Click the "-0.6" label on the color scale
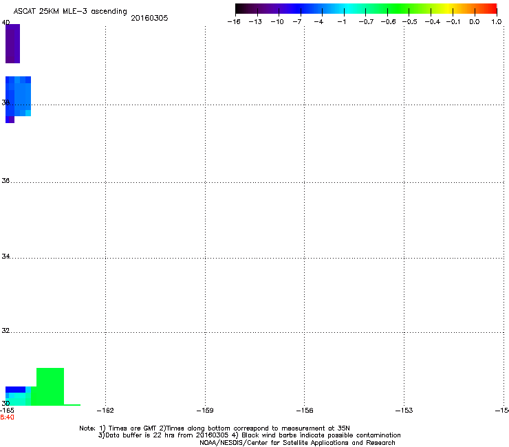 click(x=388, y=22)
